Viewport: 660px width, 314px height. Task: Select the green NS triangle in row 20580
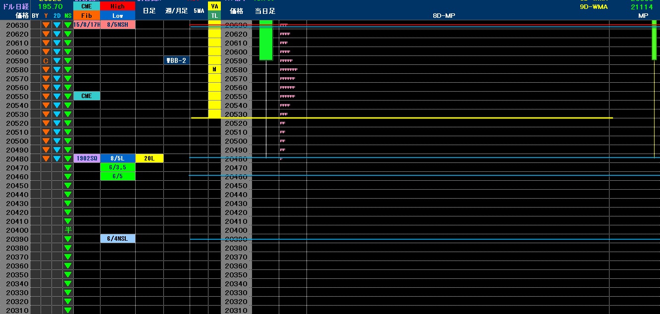[68, 69]
